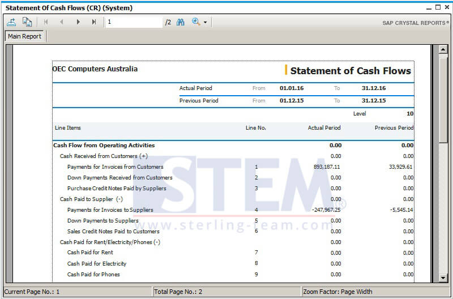453x299 pixels.
Task: Click Payments for Invoices to Suppliers
Action: pyautogui.click(x=110, y=210)
